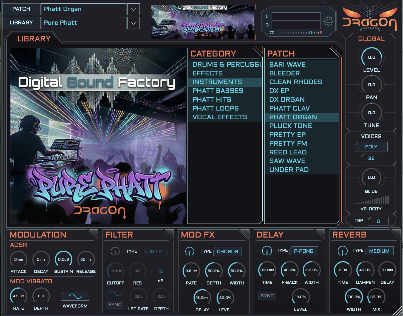Toggle the POLY voices mode
The height and width of the screenshot is (316, 403).
point(371,147)
